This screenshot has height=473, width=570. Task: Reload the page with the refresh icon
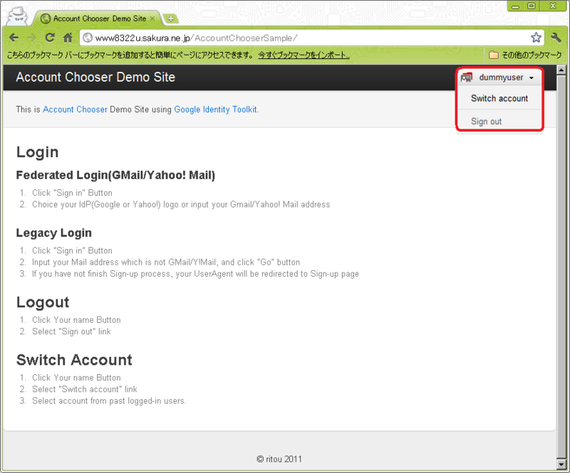(x=49, y=38)
